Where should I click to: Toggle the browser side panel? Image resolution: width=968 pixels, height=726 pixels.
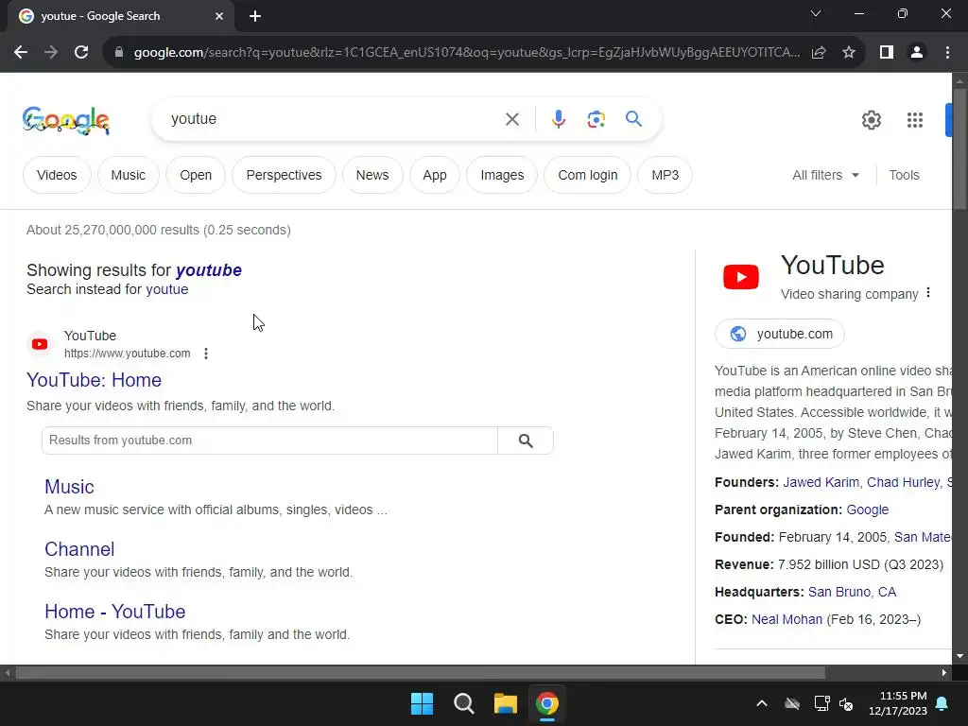click(x=887, y=53)
